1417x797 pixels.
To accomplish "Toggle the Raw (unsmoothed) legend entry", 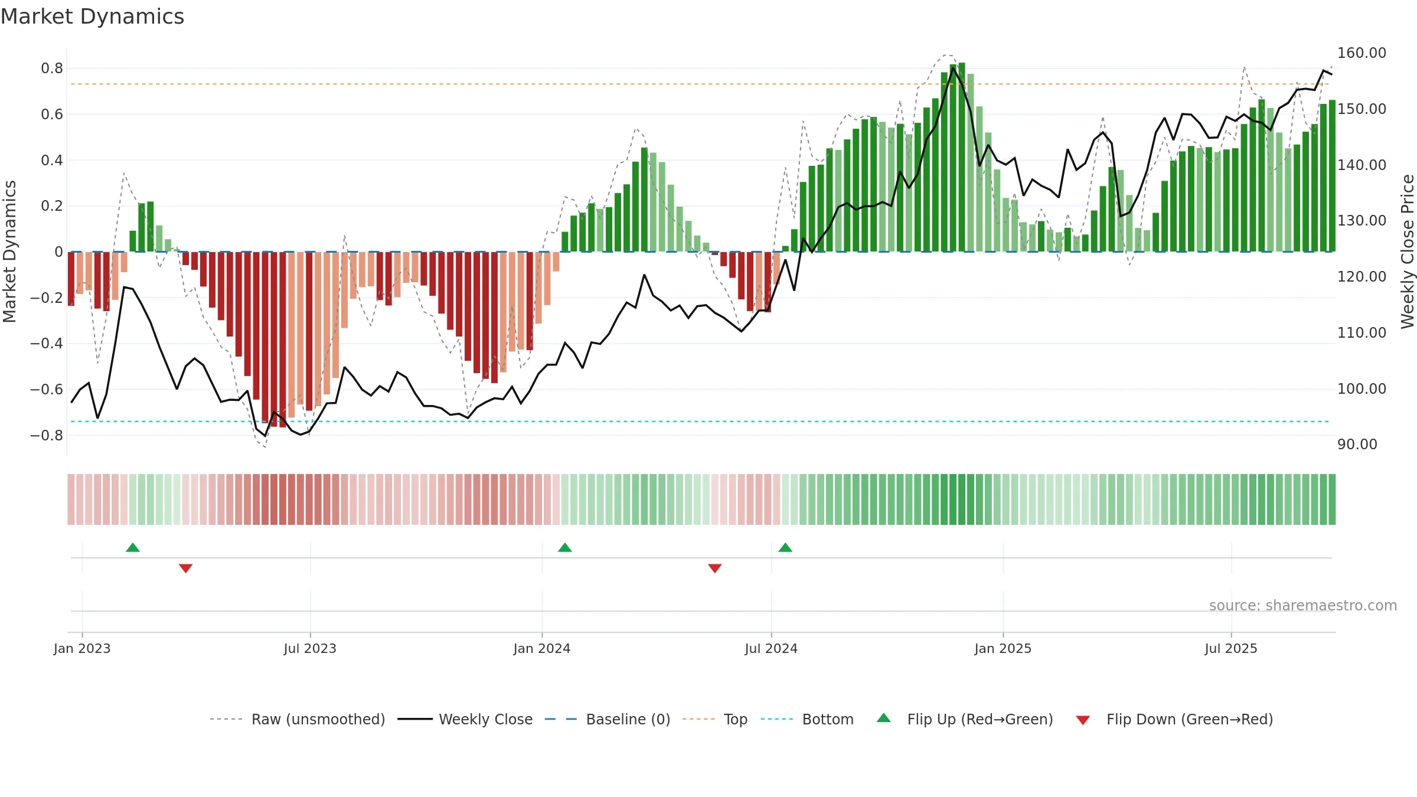I will click(297, 719).
